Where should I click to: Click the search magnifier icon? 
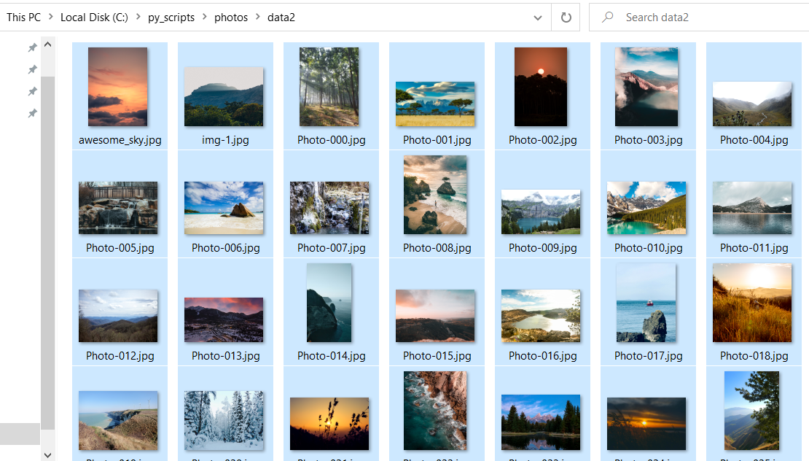click(x=607, y=18)
